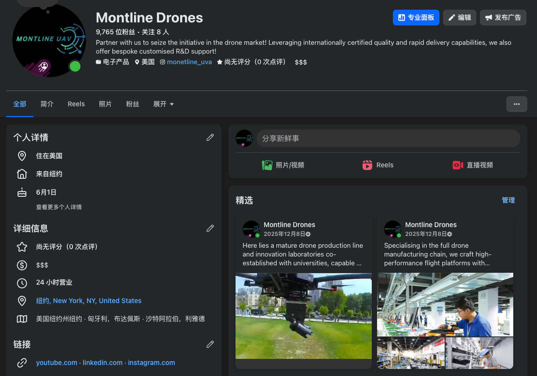The image size is (537, 376).
Task: Click the 电子产品 category label
Action: [x=116, y=62]
